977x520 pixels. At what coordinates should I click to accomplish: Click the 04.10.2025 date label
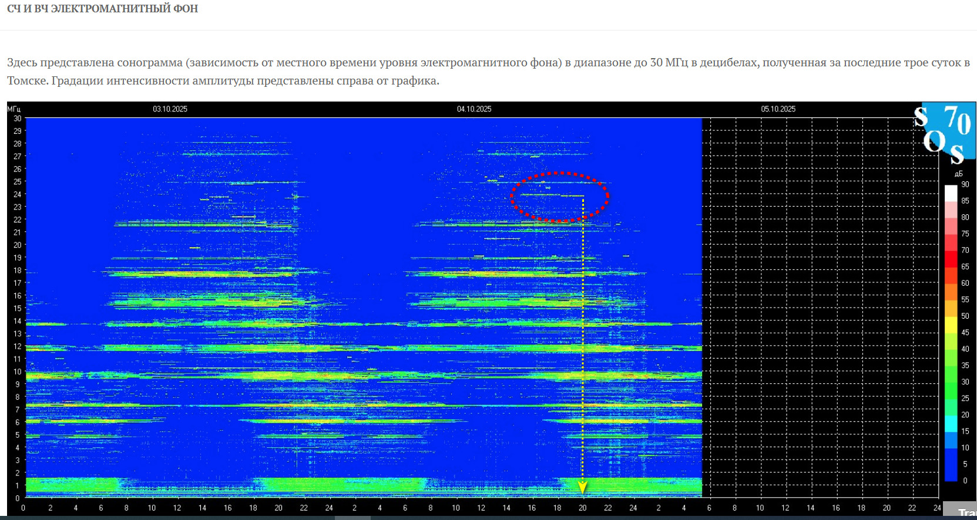click(x=474, y=109)
